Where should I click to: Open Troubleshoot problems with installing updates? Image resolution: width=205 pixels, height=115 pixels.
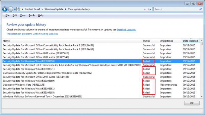(32, 34)
